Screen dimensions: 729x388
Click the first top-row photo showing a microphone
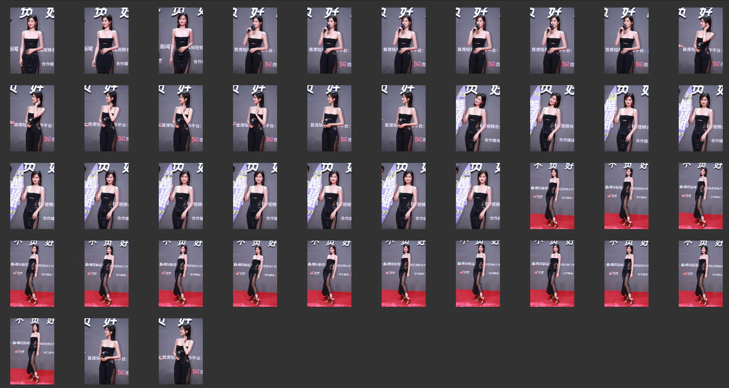click(x=255, y=40)
